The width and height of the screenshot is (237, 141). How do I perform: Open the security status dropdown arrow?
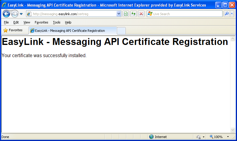(x=203, y=137)
